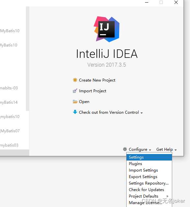Open the Get Help dropdown

click(166, 149)
